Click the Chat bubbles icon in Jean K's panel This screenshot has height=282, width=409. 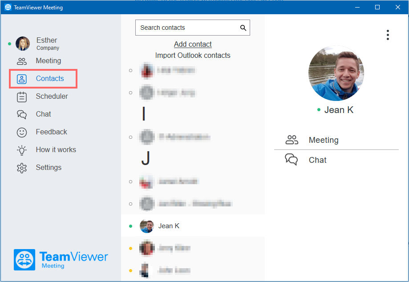(x=292, y=159)
